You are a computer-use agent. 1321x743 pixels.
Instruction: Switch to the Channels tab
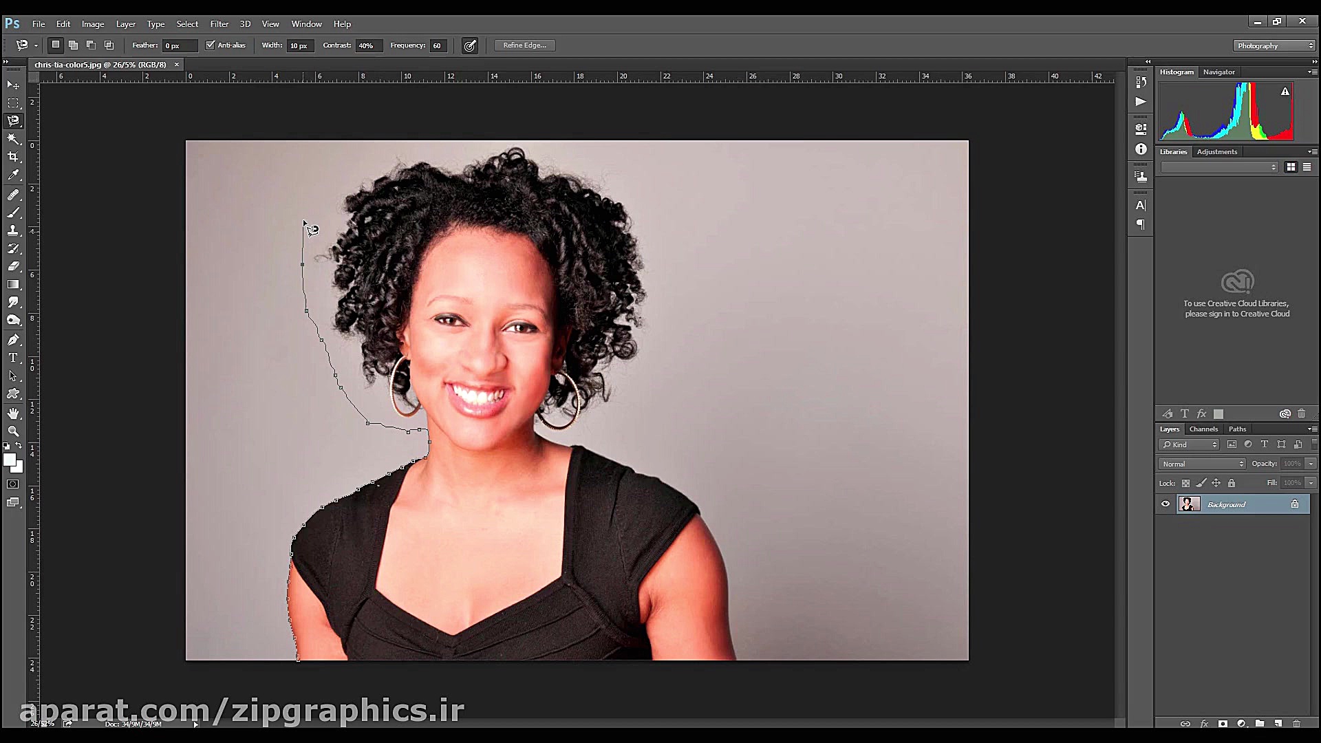[x=1203, y=429]
